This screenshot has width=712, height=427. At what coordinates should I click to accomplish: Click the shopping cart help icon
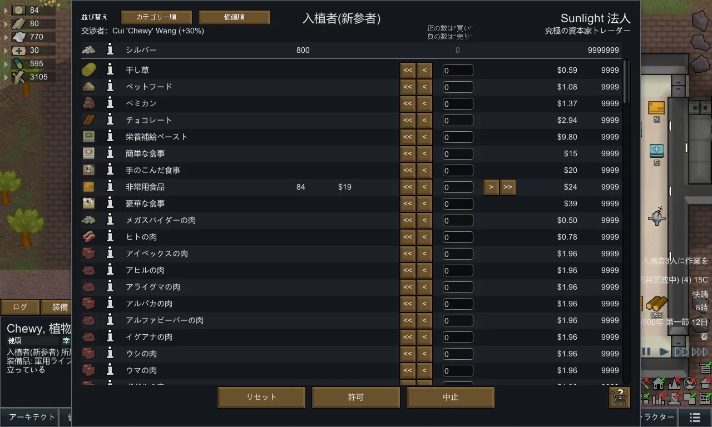tap(620, 398)
